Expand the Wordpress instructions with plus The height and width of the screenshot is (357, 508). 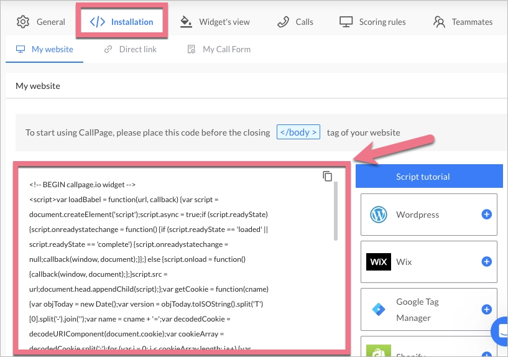(x=486, y=214)
